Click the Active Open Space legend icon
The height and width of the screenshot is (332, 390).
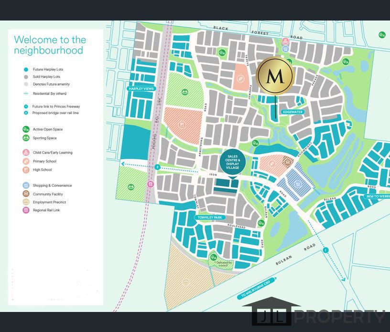pyautogui.click(x=25, y=129)
